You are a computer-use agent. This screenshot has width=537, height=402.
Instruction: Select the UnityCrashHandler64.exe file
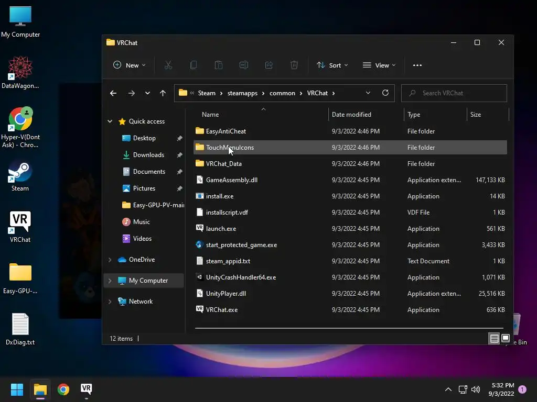pos(350,277)
